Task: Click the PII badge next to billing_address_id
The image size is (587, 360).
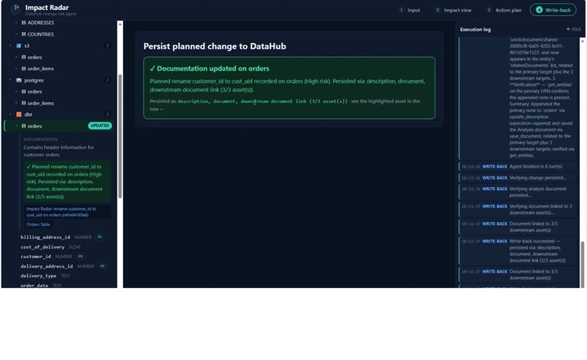Action: 99,237
